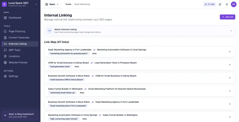
Task: Remove the Wellington to Boynton Beach link
Action: (230, 91)
